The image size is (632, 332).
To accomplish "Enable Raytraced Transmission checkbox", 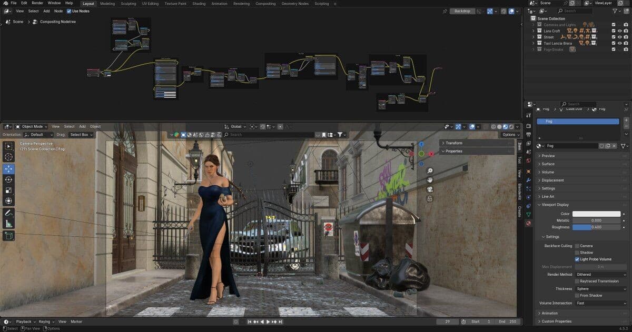I will pos(577,281).
